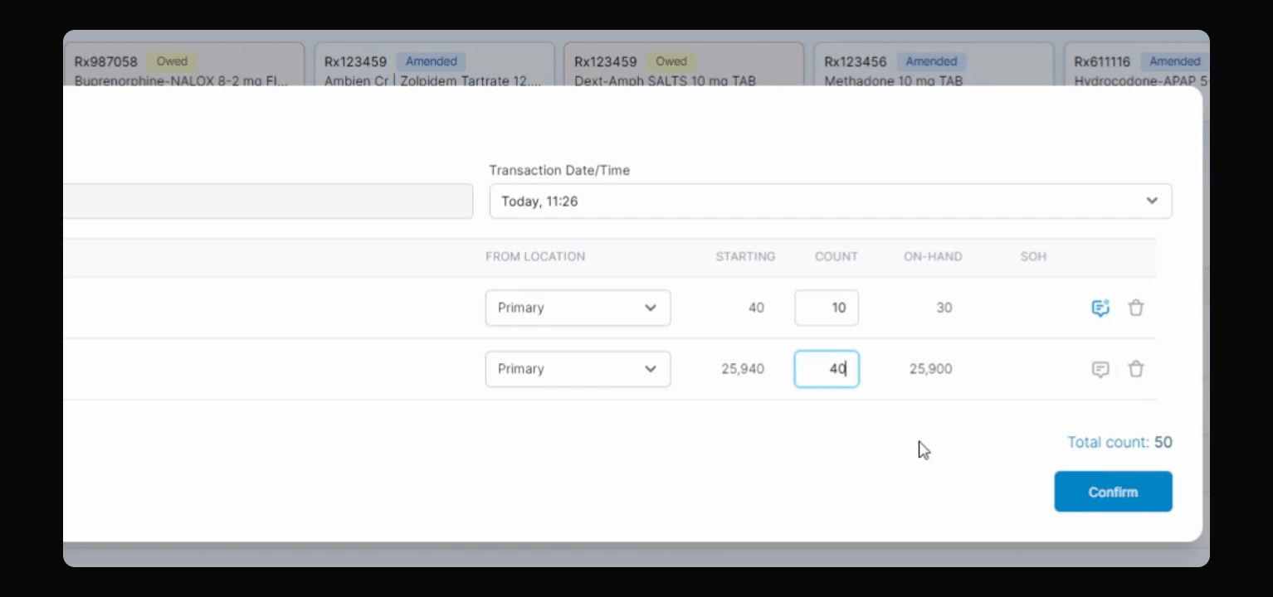Select the Rx611116 Hydrocodone-APAP card
1273x597 pixels.
point(1137,66)
